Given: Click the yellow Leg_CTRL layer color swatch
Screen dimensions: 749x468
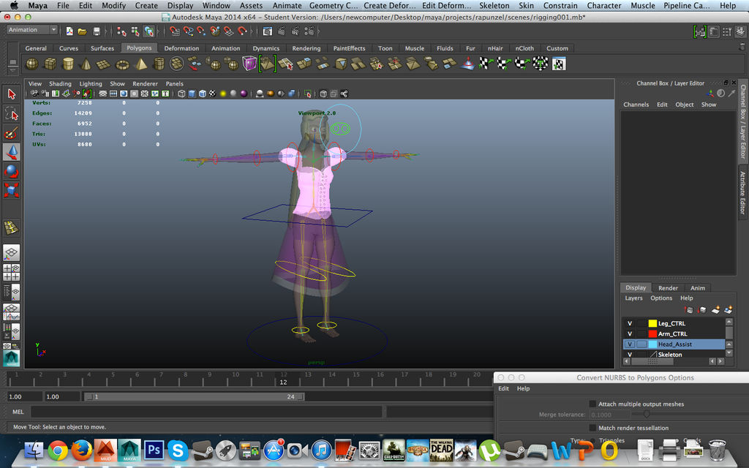Looking at the screenshot, I should click(x=652, y=323).
